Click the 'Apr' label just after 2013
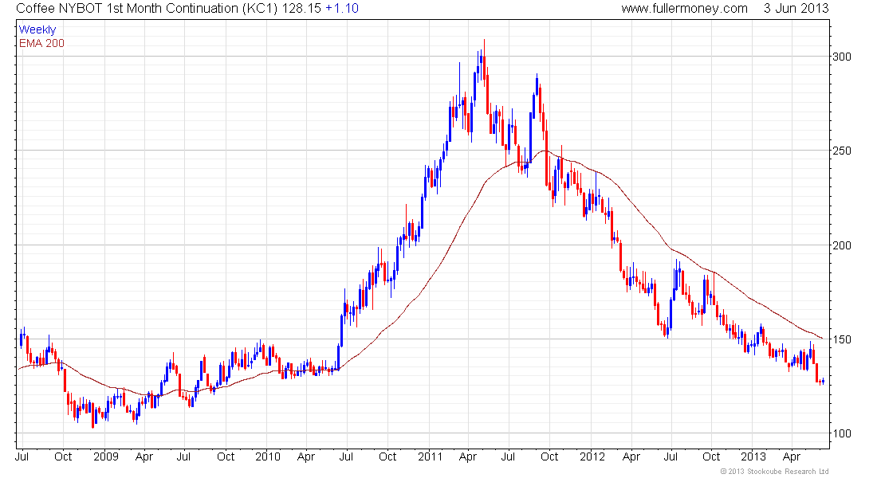This screenshot has width=877, height=478. tap(792, 456)
